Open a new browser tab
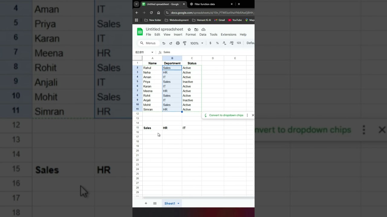Screen dimensions: 387x217 (x=239, y=4)
